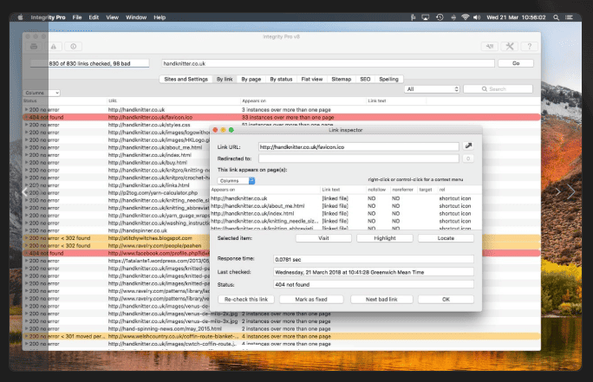Open the Columns dropdown in main window
Viewport: 593px width, 382px height.
42,93
